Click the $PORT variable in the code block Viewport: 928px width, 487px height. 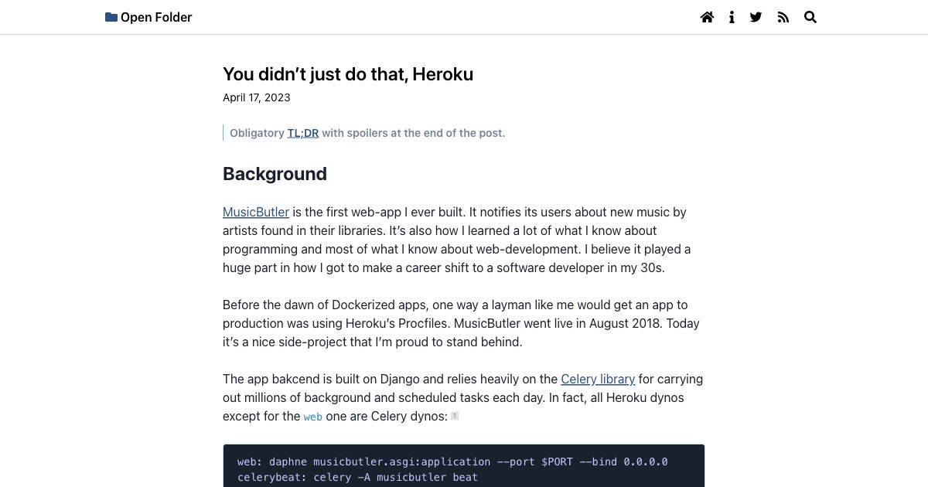[x=559, y=461]
